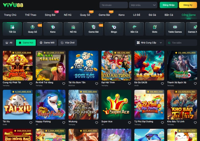Viewport: 200px width, 141px height.
Task: Open Đá Gà menu
Action: (x=152, y=15)
